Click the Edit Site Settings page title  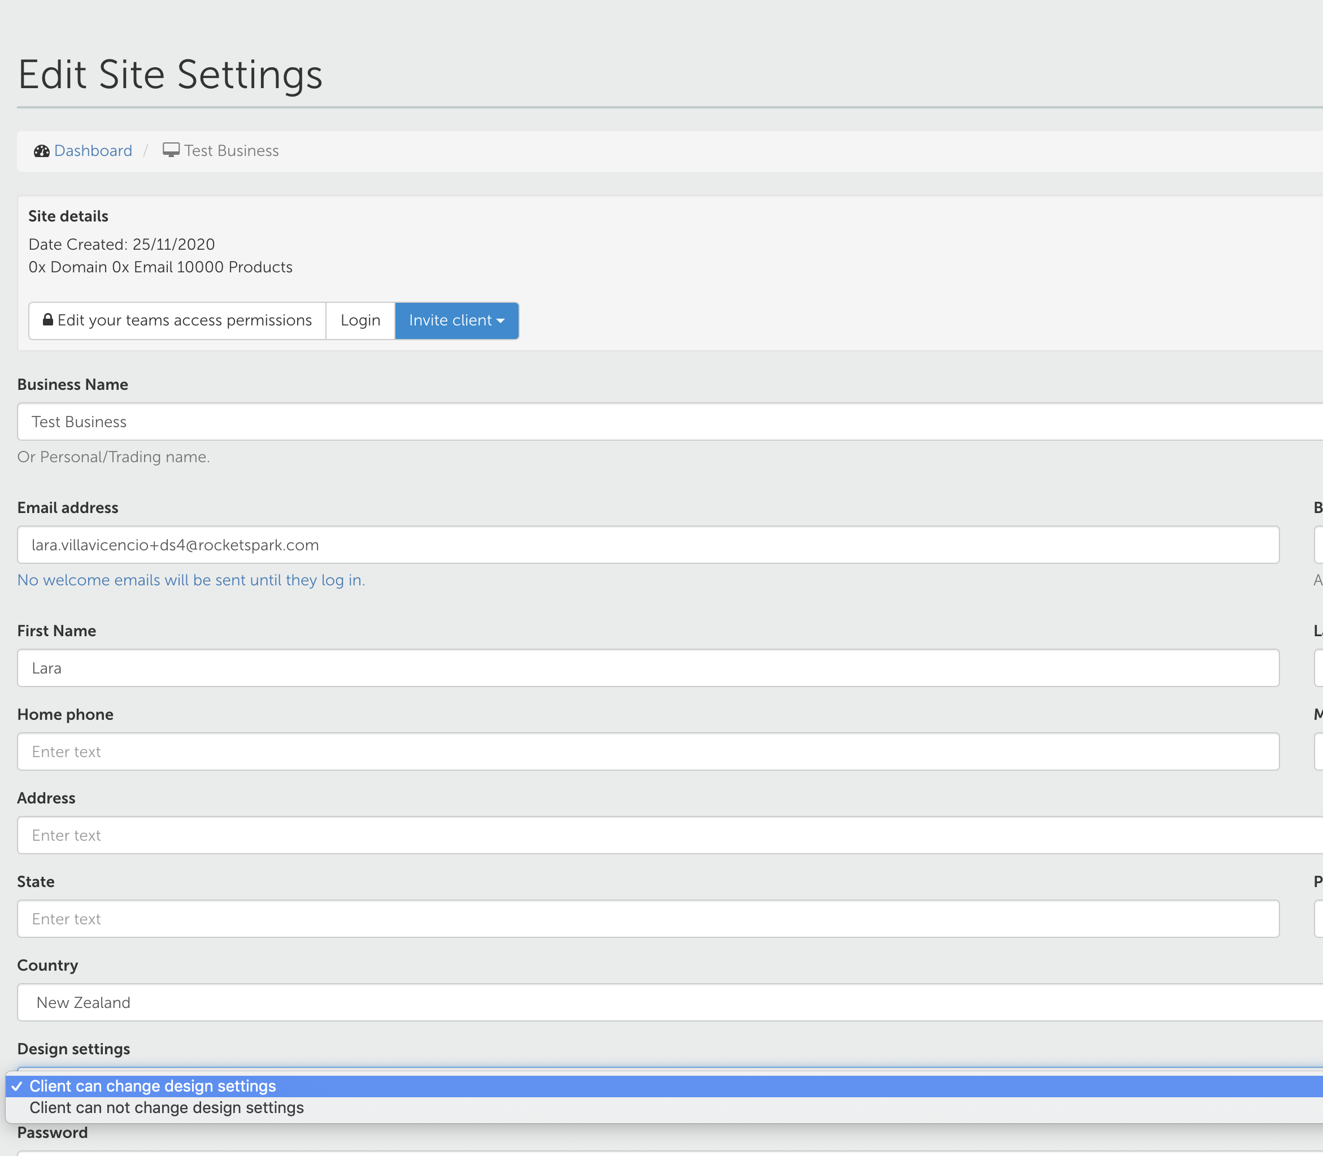[170, 75]
